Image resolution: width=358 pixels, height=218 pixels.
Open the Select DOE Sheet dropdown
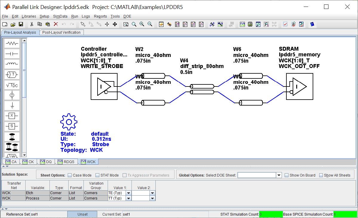279,175
